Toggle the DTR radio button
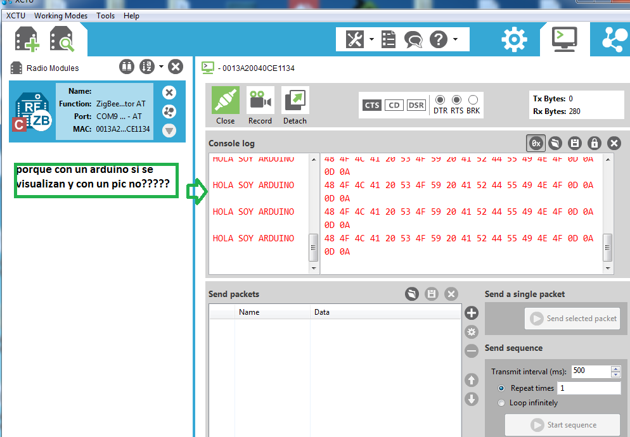630x437 pixels. click(x=440, y=99)
